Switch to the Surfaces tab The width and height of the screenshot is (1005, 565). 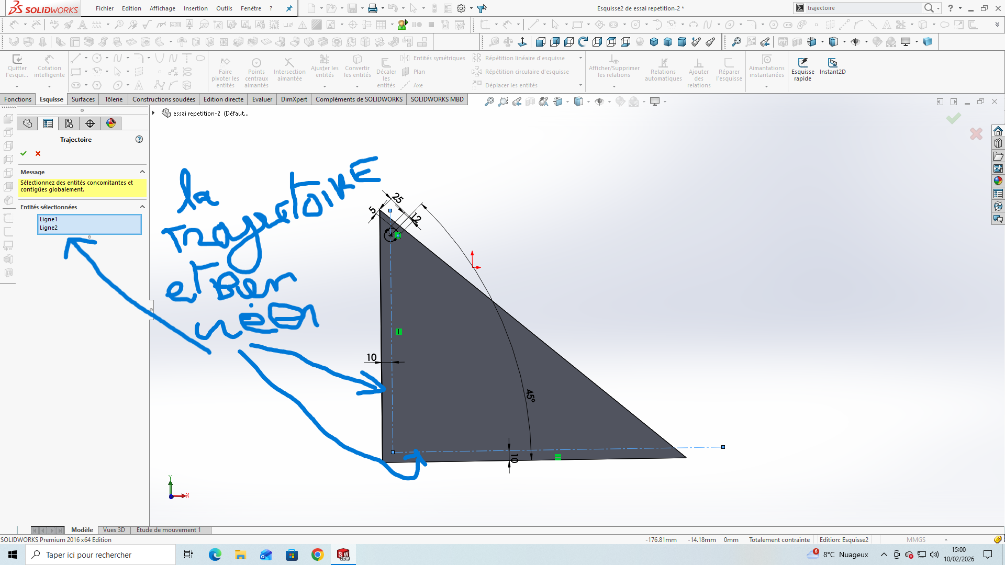click(83, 99)
